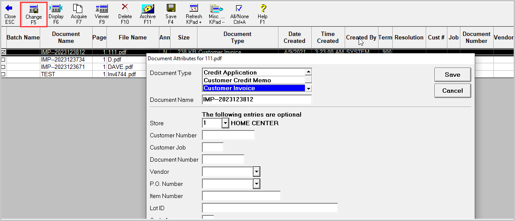Click the Job column header
The image size is (515, 221).
[453, 37]
